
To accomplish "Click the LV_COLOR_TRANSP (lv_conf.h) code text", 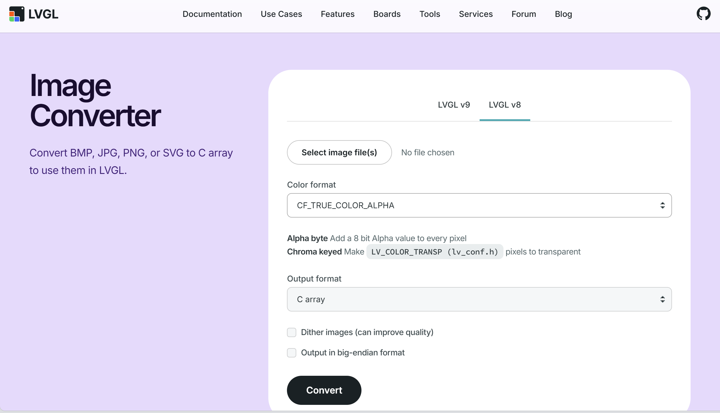I will (x=435, y=252).
